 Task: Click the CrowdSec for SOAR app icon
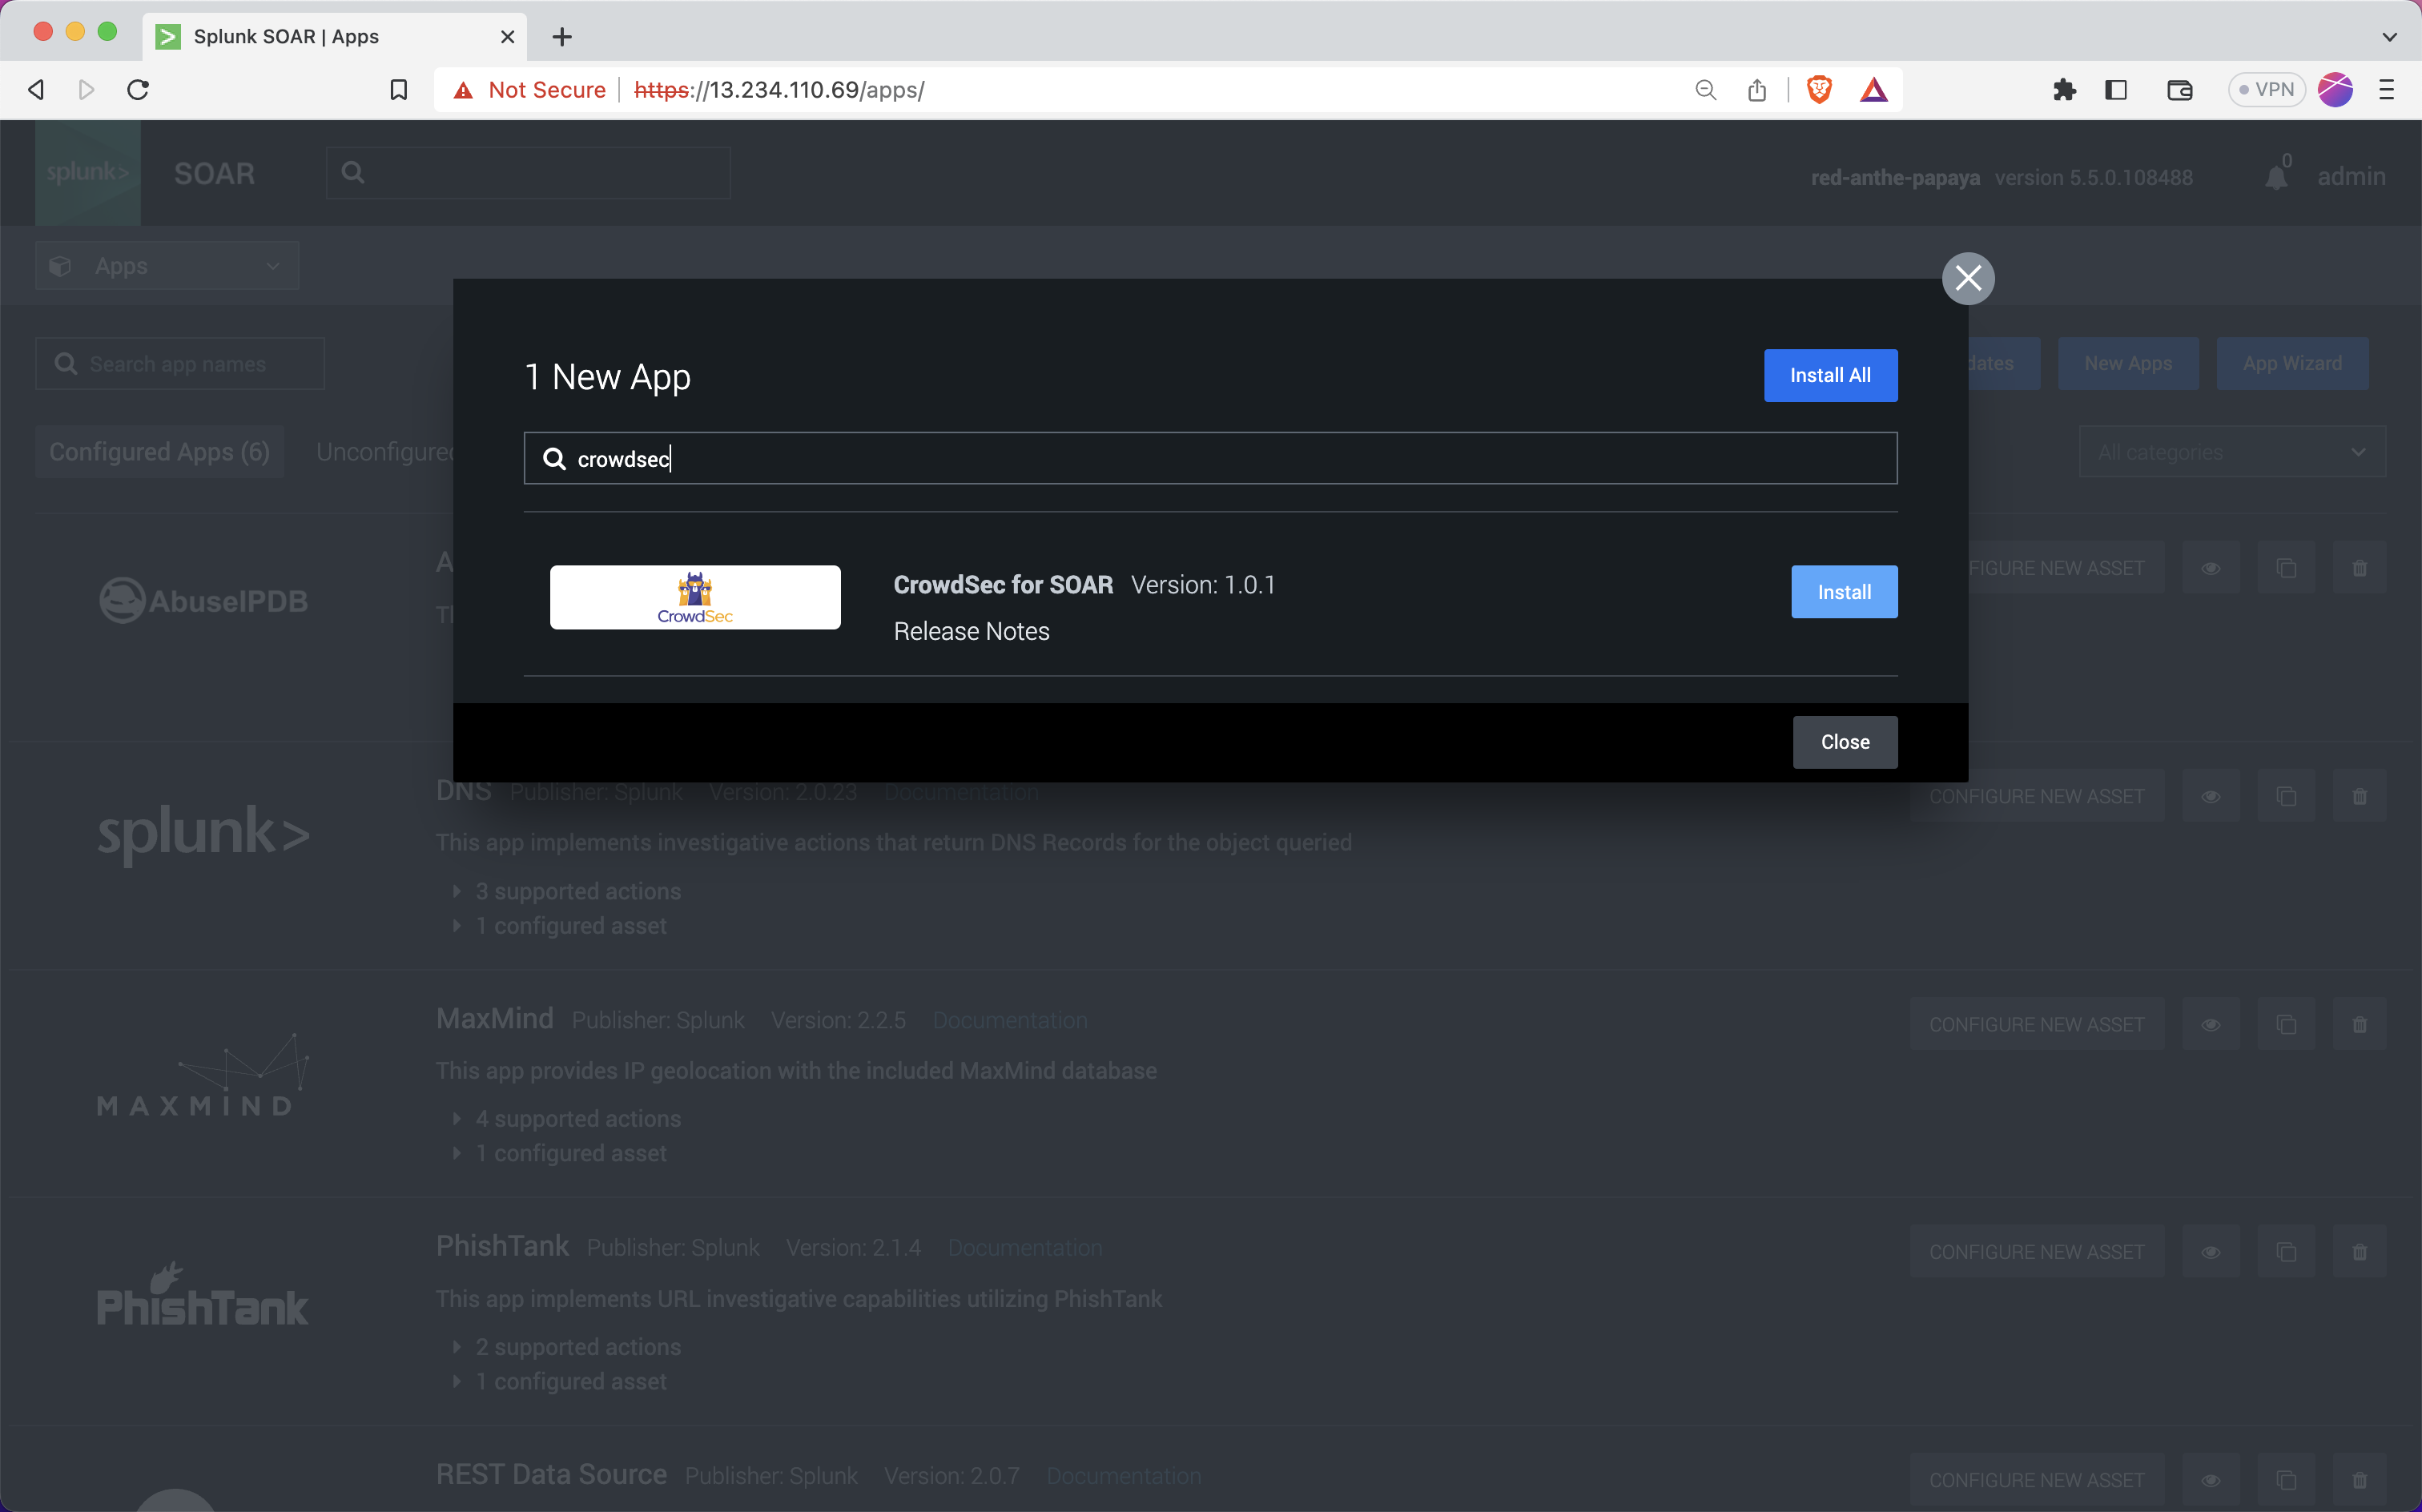(694, 597)
